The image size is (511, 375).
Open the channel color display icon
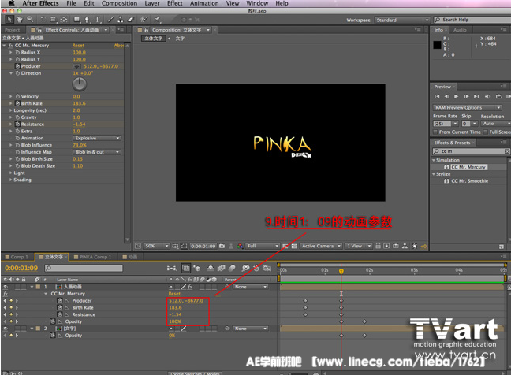pyautogui.click(x=241, y=246)
